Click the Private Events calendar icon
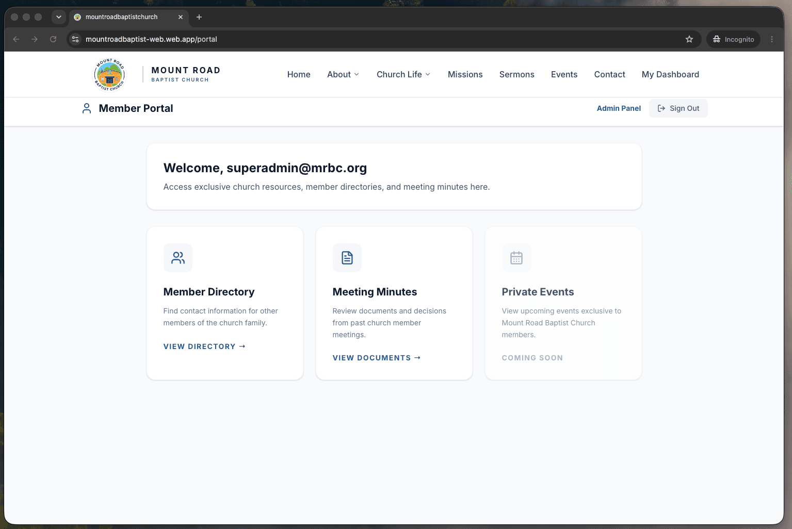This screenshot has width=792, height=529. point(516,258)
